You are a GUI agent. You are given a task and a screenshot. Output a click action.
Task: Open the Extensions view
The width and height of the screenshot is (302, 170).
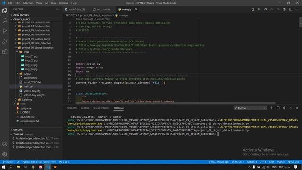click(x=5, y=51)
